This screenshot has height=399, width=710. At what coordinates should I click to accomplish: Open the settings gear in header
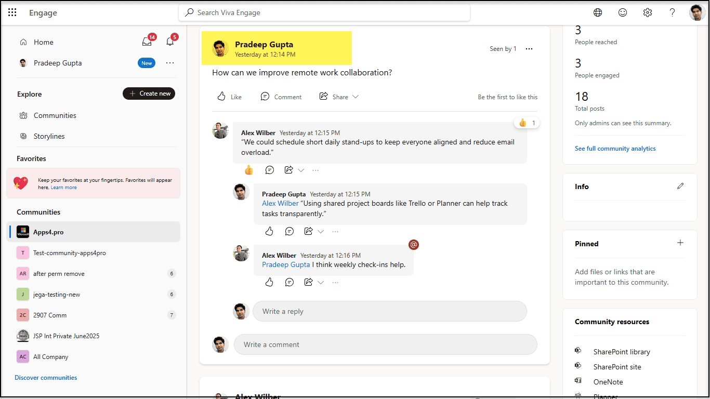[x=647, y=12]
